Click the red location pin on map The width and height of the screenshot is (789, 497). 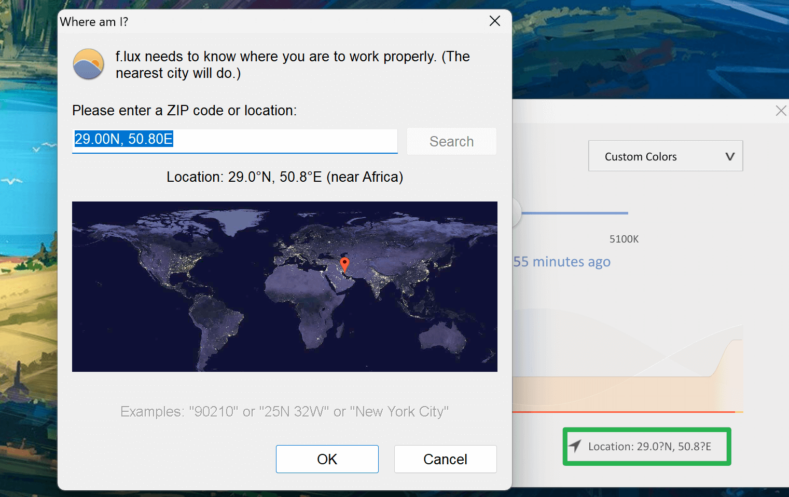coord(344,264)
